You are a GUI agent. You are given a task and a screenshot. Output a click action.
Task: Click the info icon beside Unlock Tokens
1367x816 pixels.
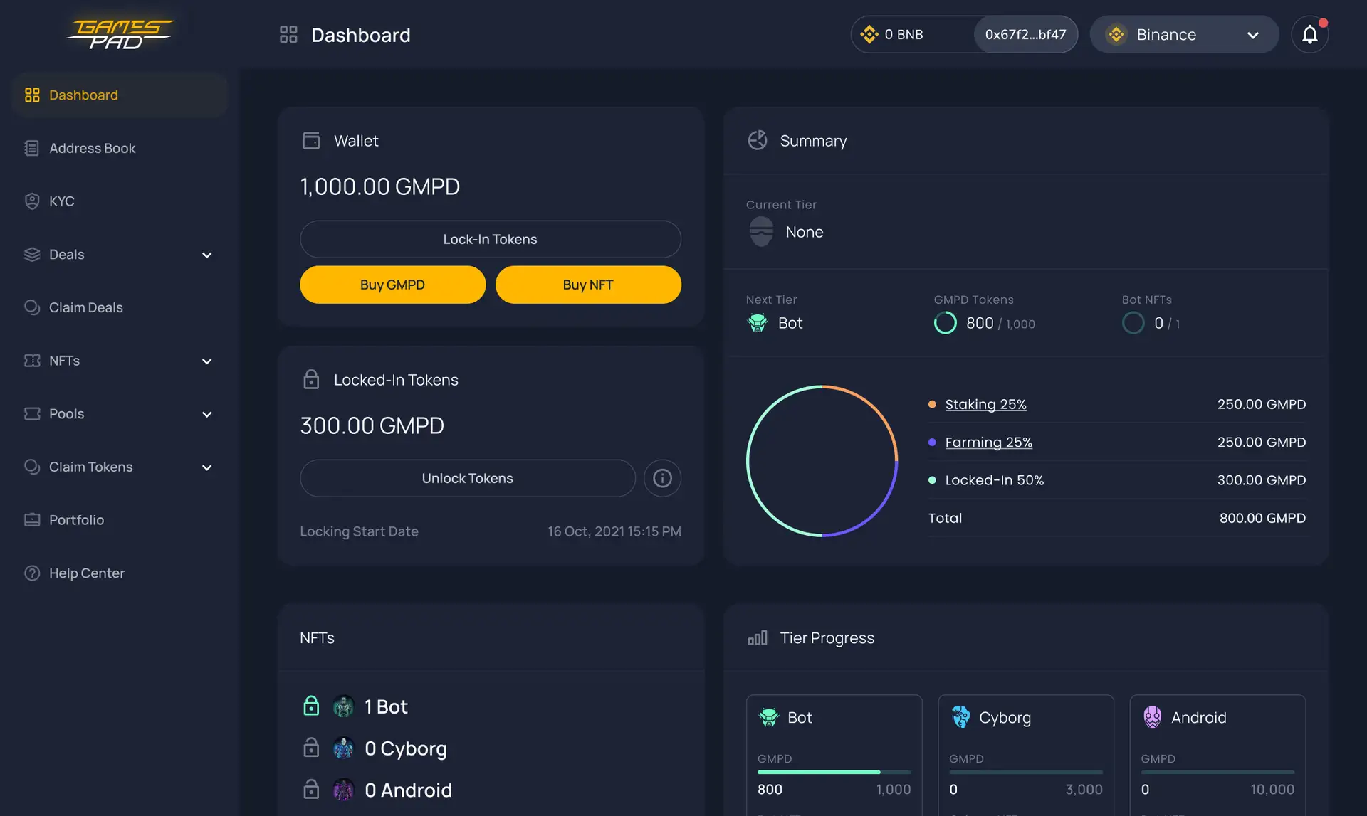[662, 478]
